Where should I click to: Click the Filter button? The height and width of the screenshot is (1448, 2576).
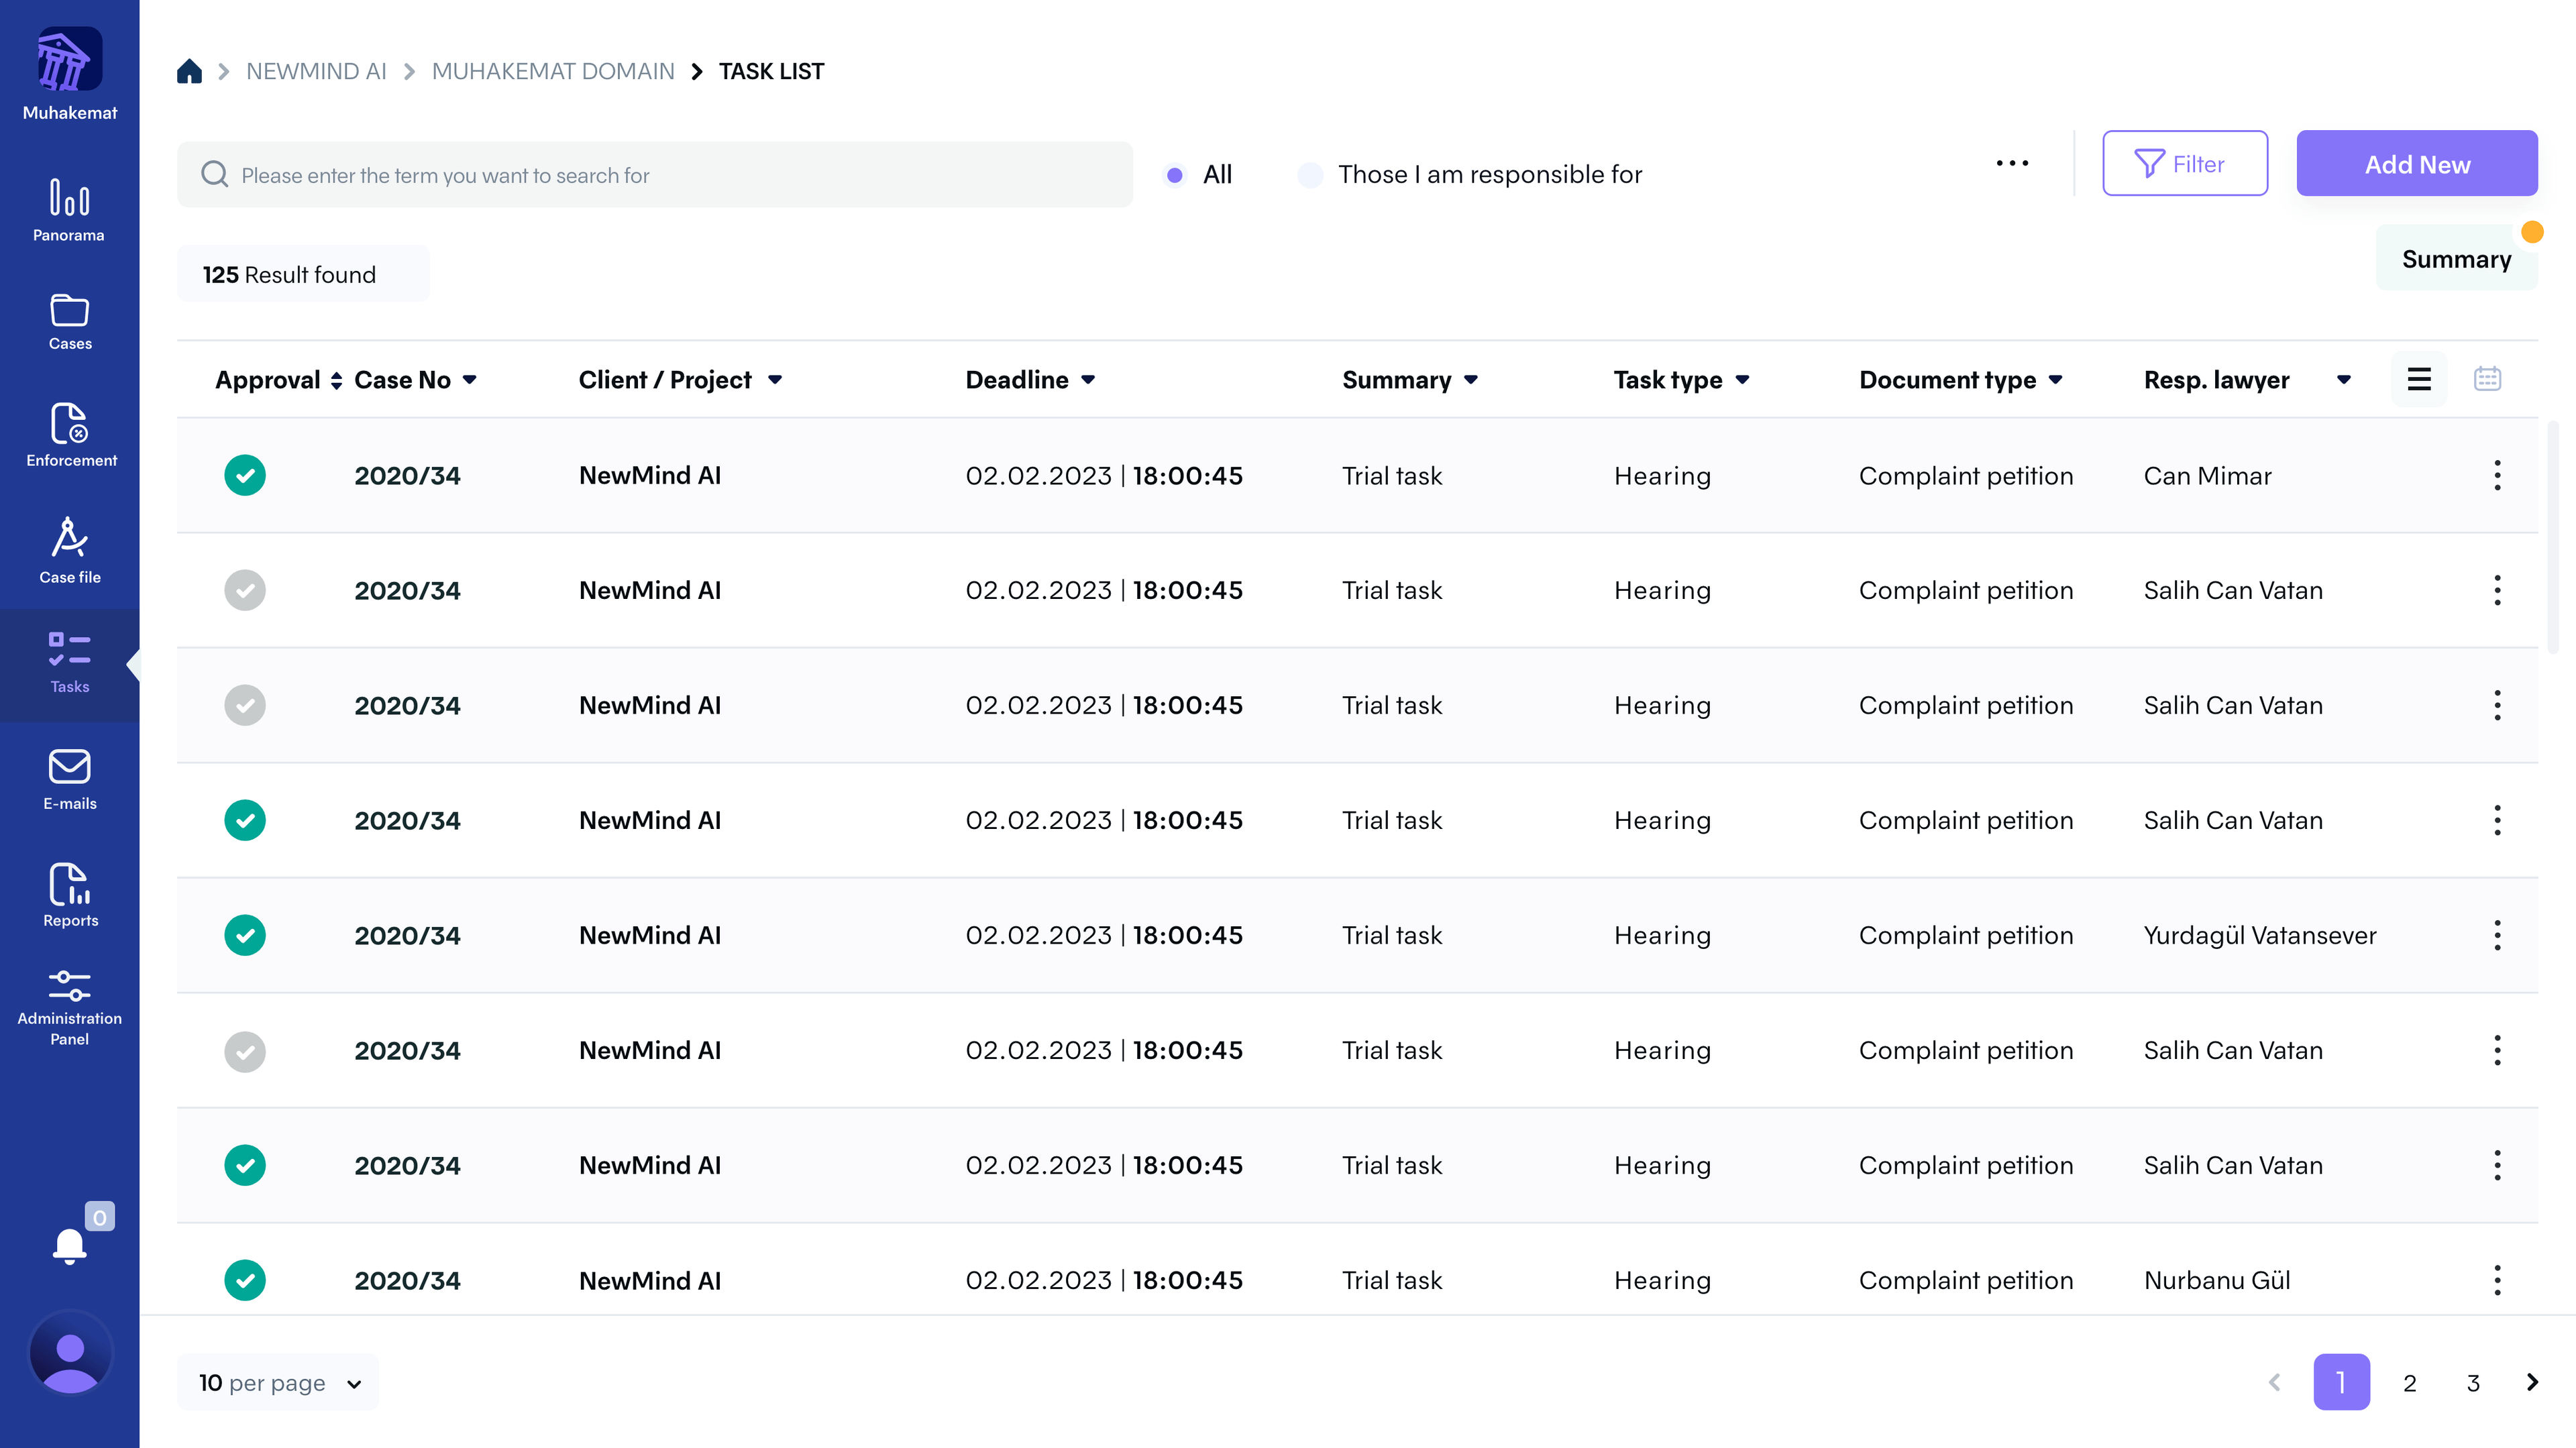click(2184, 164)
